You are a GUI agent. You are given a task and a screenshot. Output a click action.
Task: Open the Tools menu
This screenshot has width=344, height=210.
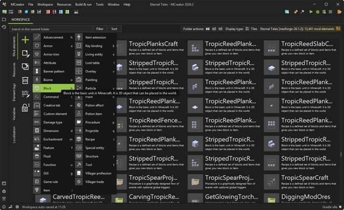pos(99,4)
